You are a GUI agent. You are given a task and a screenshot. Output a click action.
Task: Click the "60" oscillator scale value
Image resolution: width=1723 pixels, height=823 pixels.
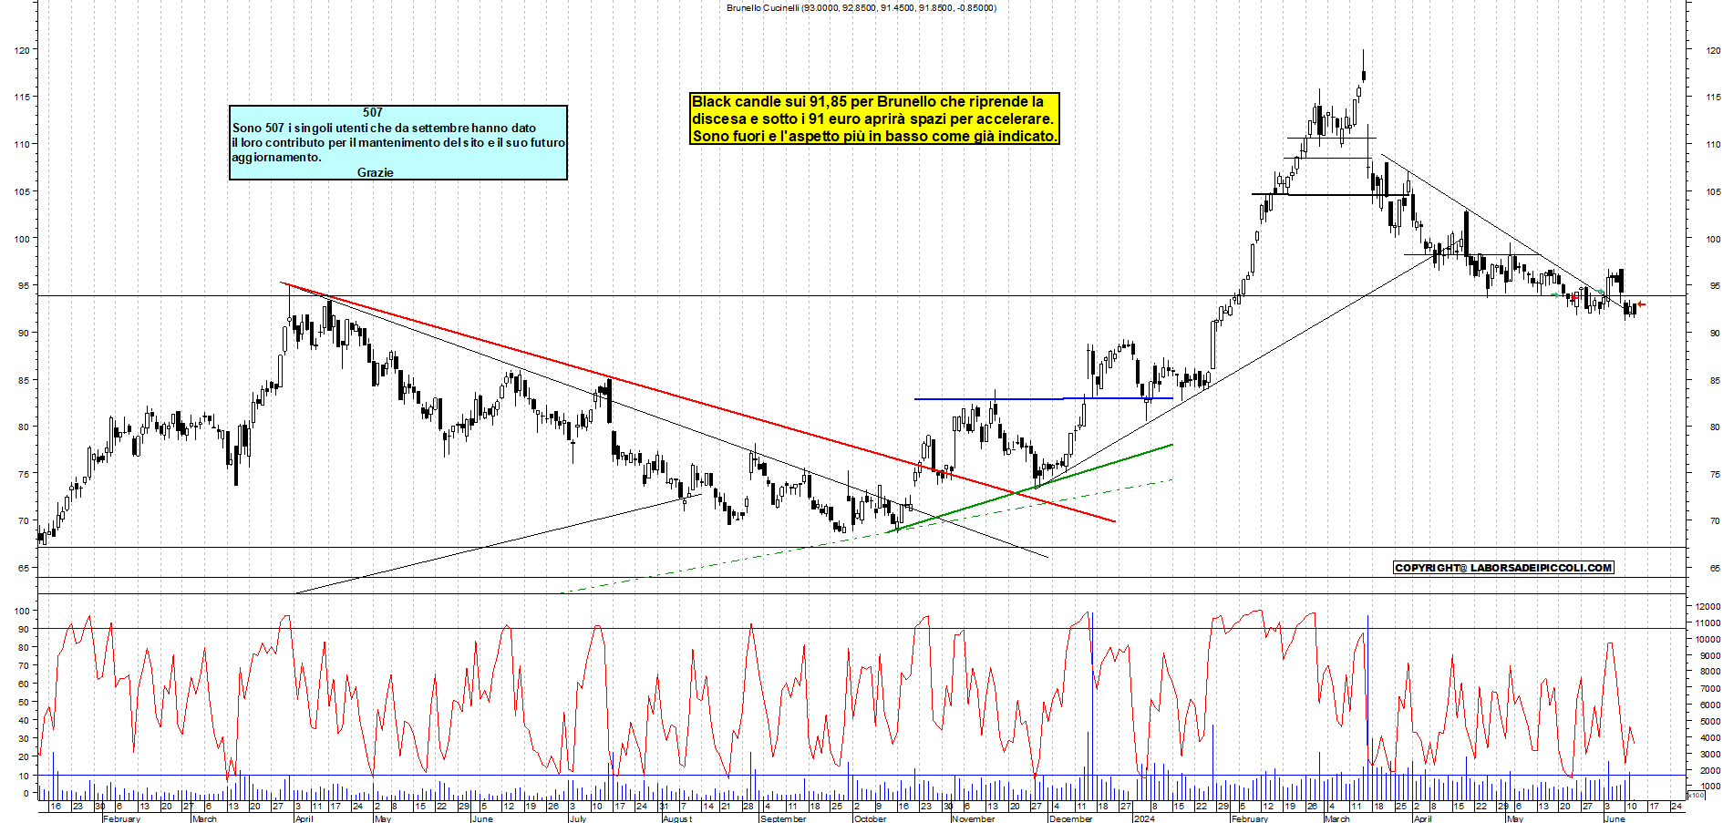[x=25, y=684]
